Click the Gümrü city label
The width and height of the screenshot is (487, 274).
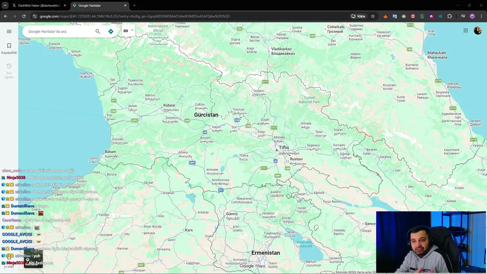click(x=232, y=214)
